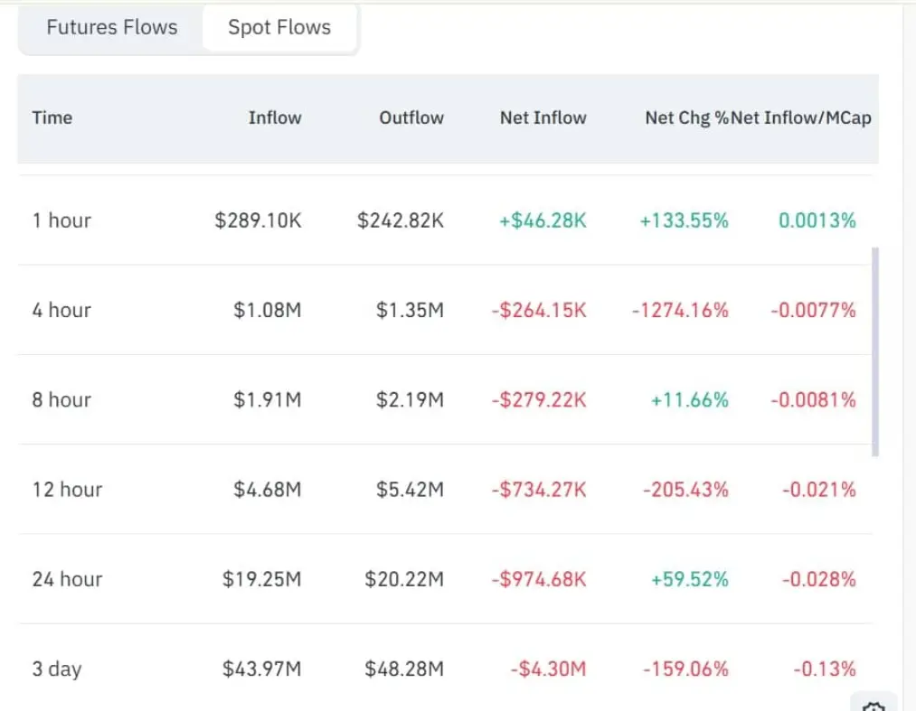
Task: Open the settings gear icon
Action: [x=874, y=705]
